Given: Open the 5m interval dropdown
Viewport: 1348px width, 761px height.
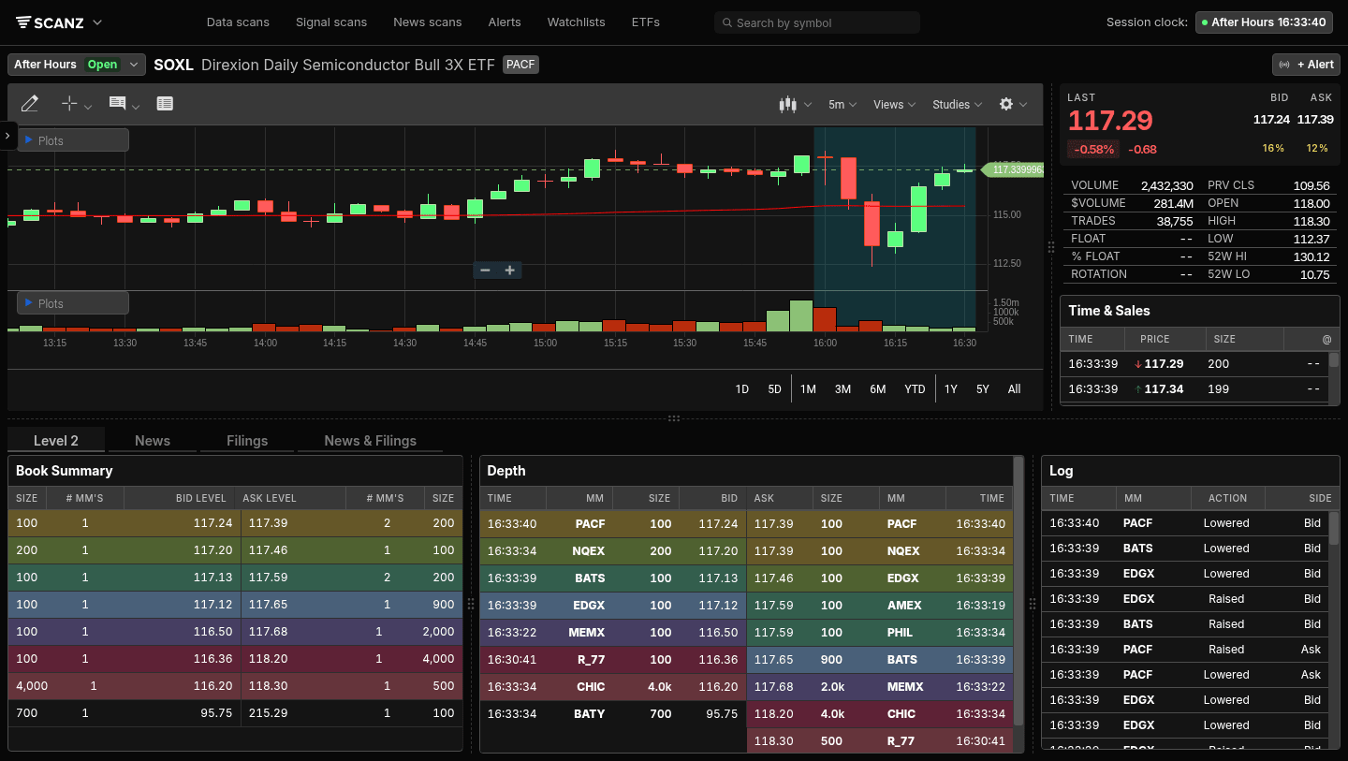Looking at the screenshot, I should tap(842, 105).
